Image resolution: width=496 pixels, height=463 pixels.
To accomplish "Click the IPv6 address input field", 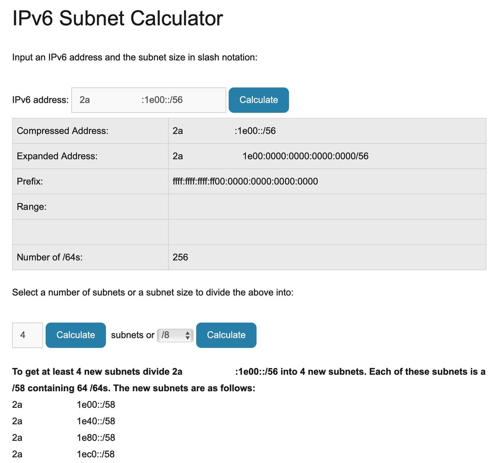I will (148, 100).
